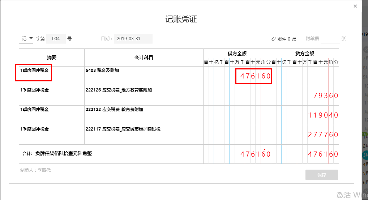
Task: Click the total line 合计: 负肆仟柒佰陆拾壹元陆角整
Action: pyautogui.click(x=57, y=153)
